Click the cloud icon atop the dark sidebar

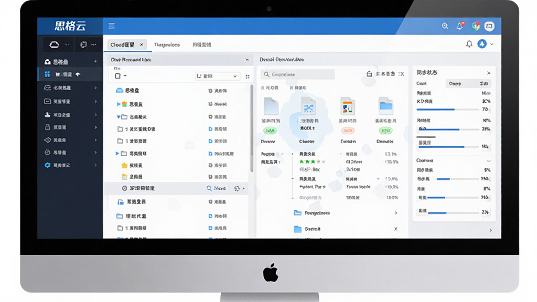click(54, 45)
